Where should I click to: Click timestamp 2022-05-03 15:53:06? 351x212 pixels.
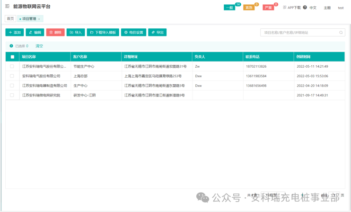click(x=312, y=76)
